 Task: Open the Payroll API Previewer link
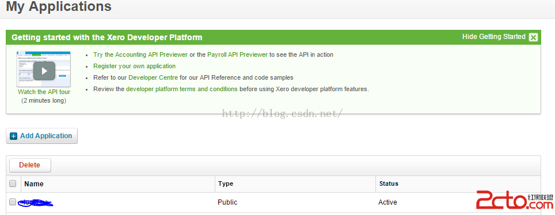pyautogui.click(x=238, y=54)
